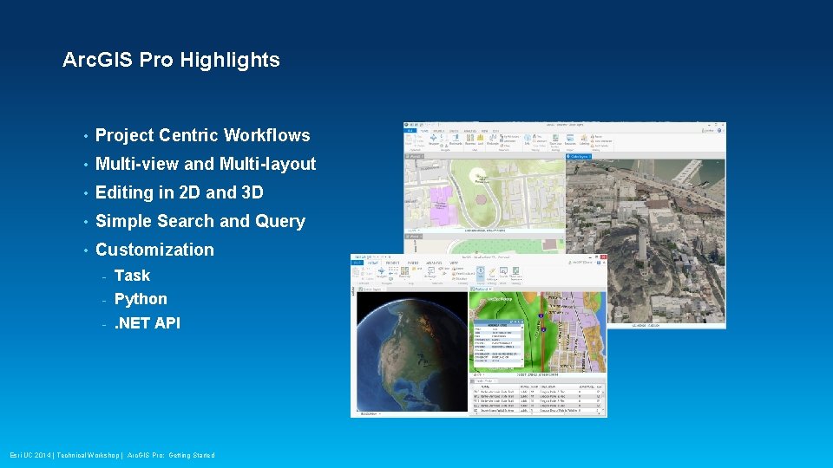Close the Portland map view tab
Viewport: 833px width, 468px height.
point(490,289)
